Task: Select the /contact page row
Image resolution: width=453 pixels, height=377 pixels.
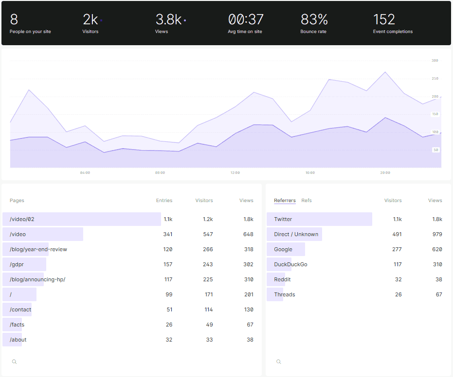Action: click(x=20, y=309)
